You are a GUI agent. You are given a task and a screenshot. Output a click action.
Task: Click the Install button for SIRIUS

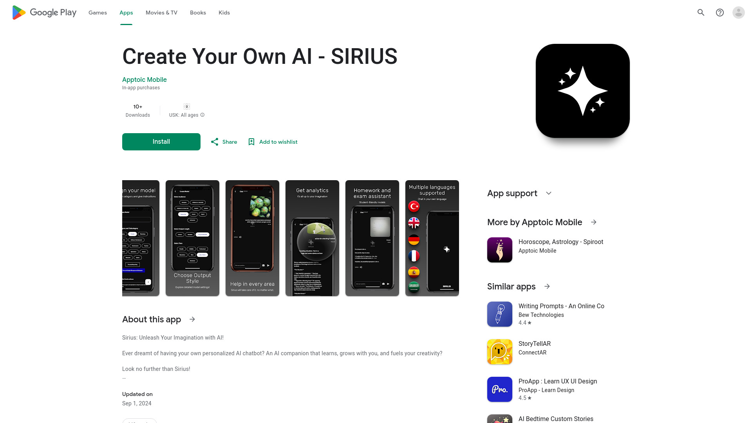(x=161, y=141)
